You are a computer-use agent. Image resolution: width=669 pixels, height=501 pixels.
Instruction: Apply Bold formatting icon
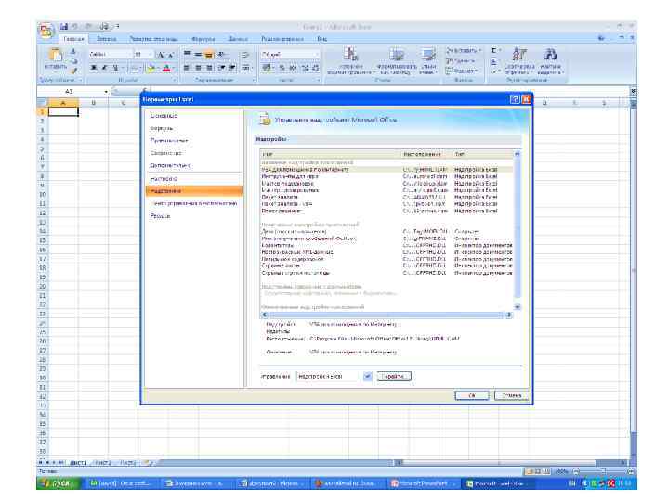(94, 68)
